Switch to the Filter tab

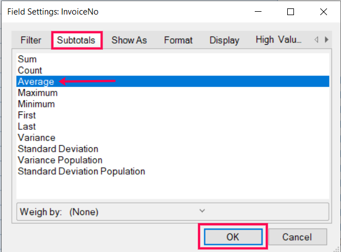tap(31, 40)
